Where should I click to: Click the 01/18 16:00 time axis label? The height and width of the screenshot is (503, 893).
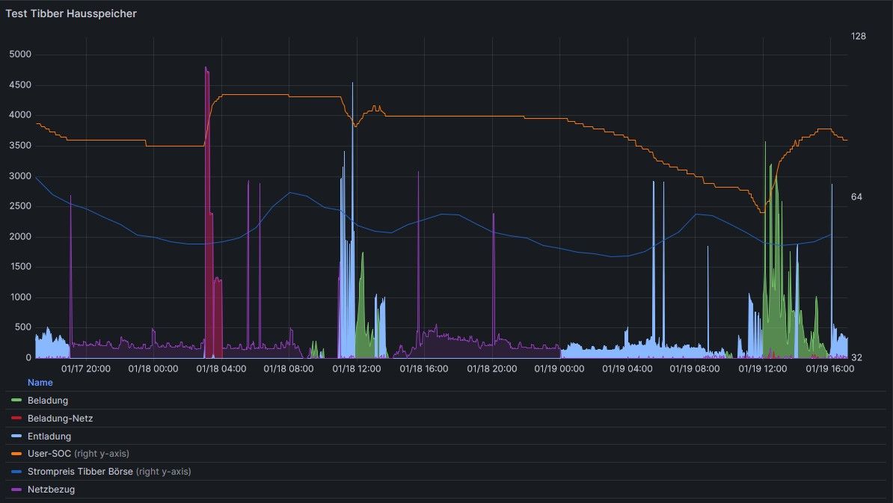[x=424, y=368]
